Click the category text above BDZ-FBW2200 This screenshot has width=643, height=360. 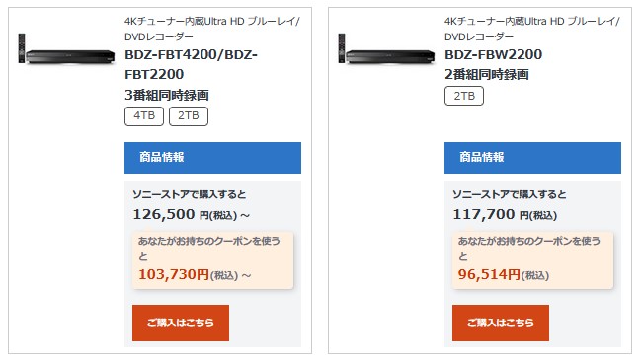[532, 29]
